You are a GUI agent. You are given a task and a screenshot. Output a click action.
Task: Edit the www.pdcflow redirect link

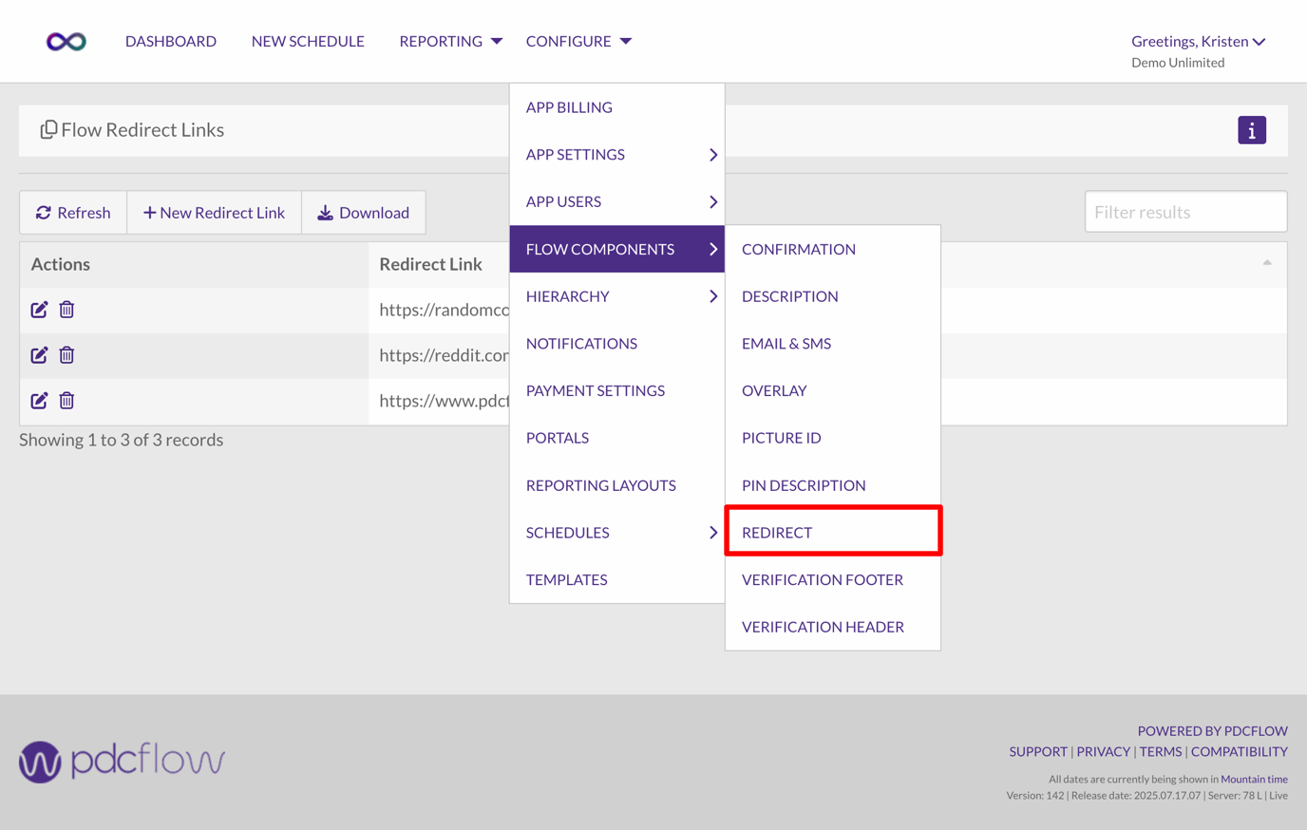[x=38, y=400]
